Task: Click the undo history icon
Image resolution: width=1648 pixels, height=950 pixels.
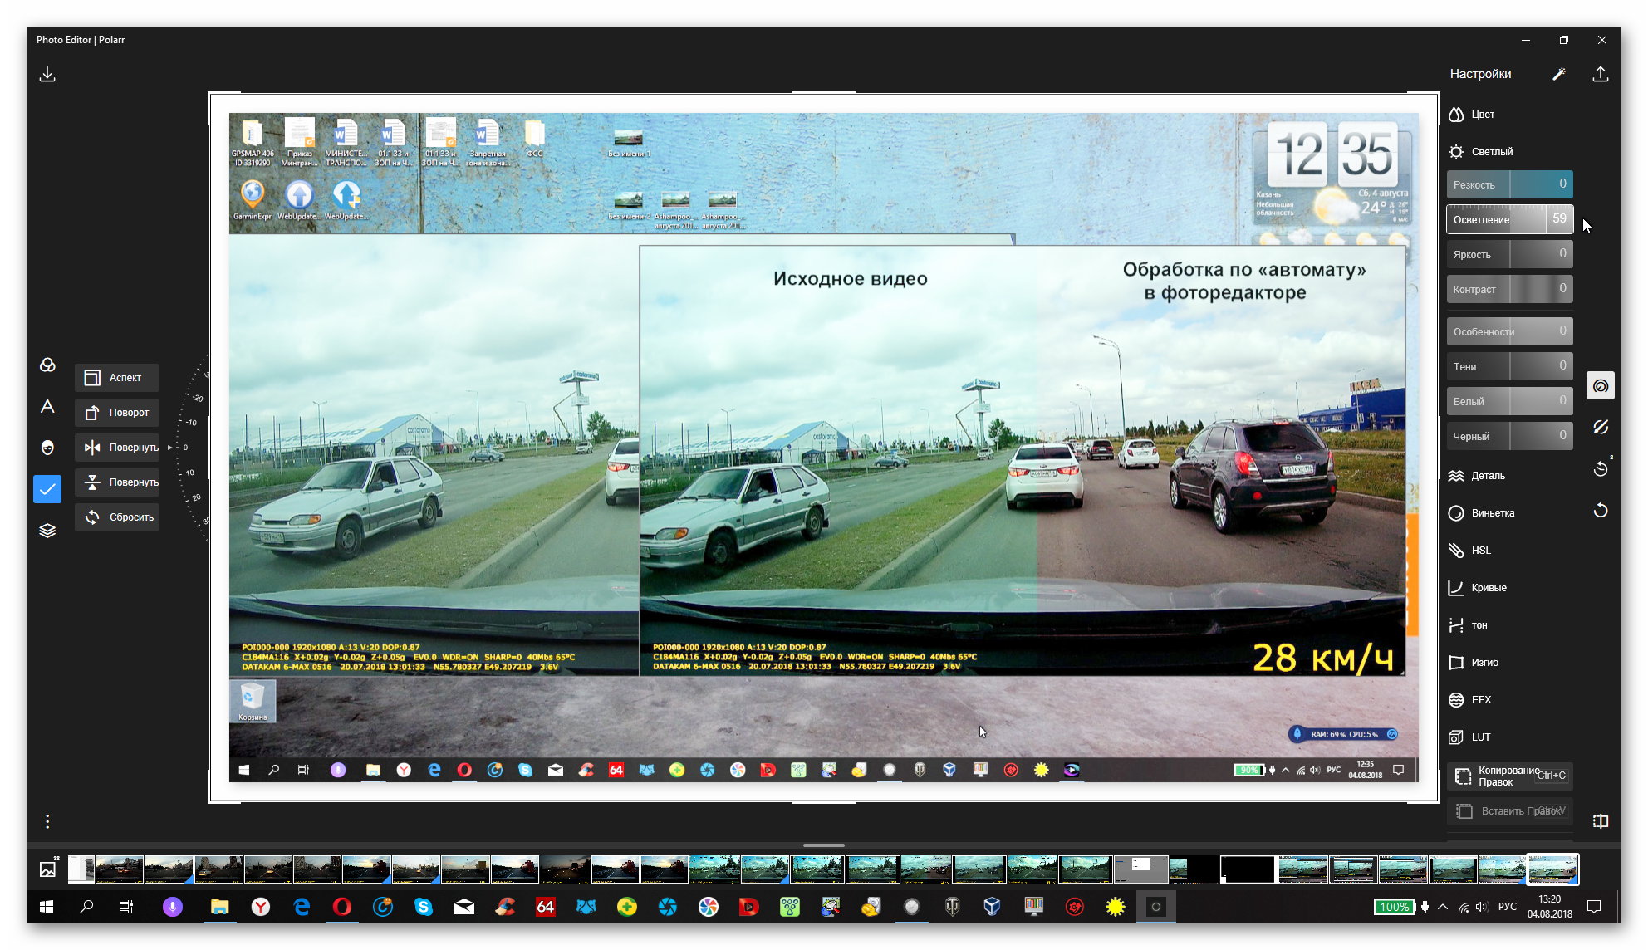Action: [1600, 469]
